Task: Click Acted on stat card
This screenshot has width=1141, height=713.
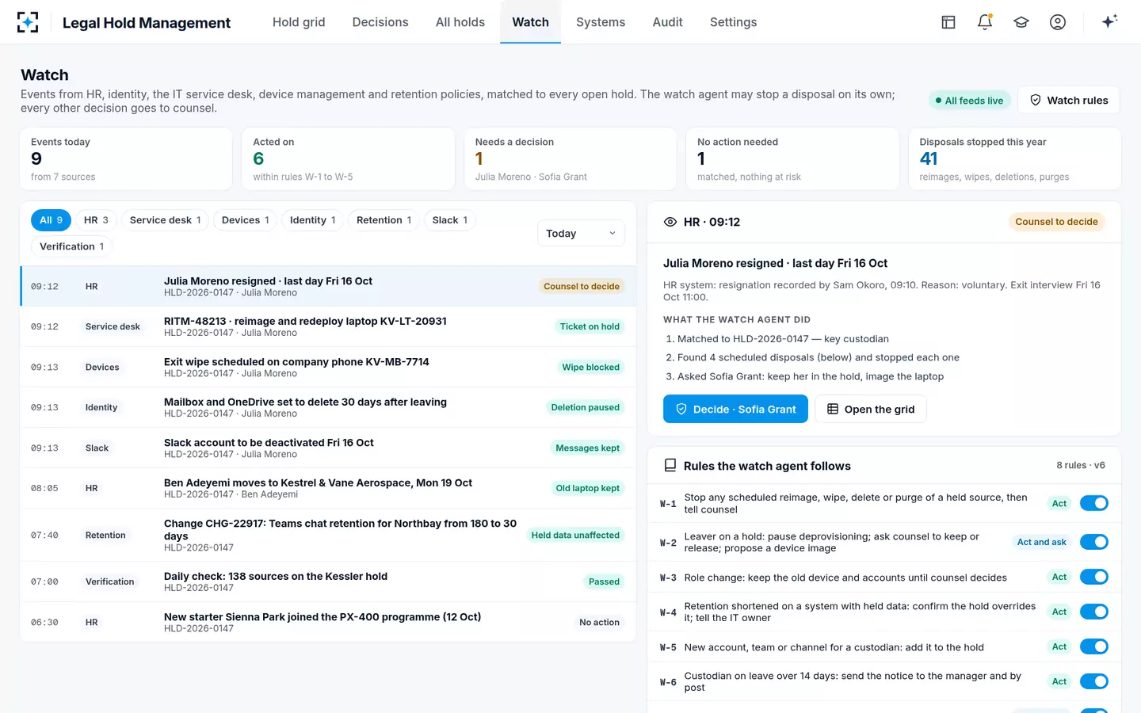Action: click(x=348, y=159)
